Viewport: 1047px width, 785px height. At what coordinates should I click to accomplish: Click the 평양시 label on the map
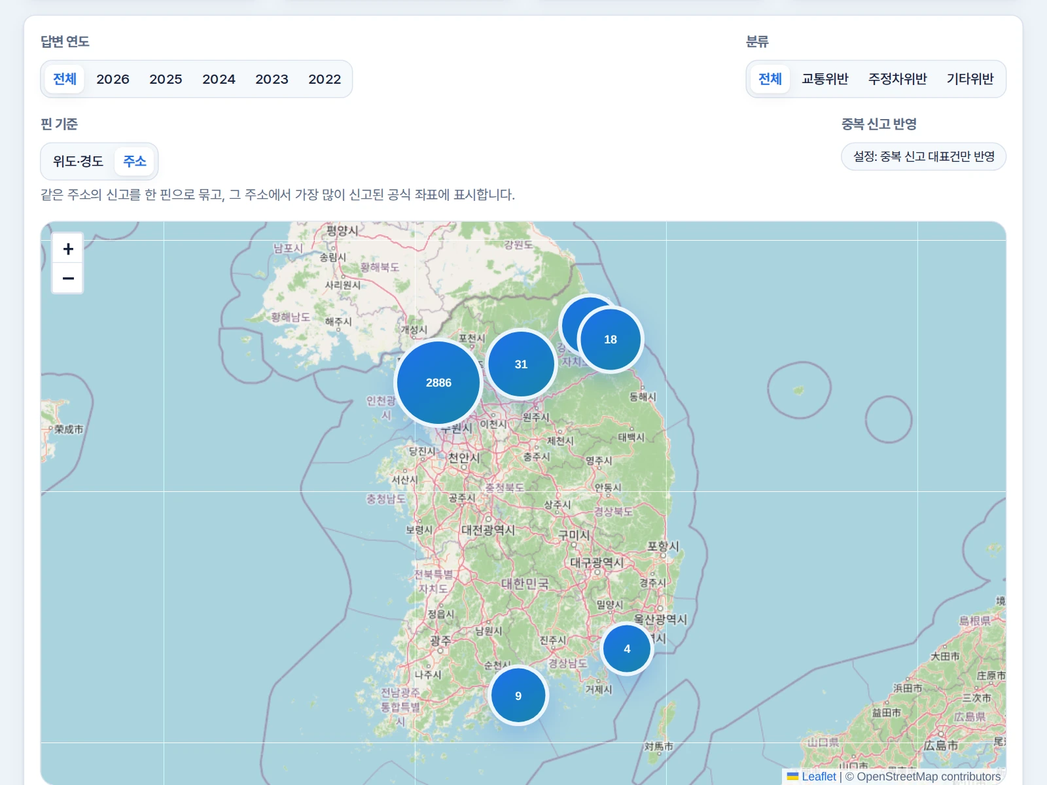click(342, 230)
